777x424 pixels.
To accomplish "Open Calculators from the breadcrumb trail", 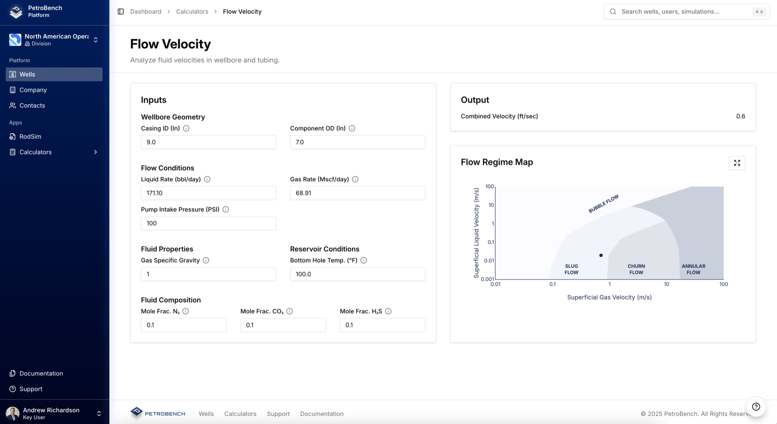I will click(x=191, y=11).
